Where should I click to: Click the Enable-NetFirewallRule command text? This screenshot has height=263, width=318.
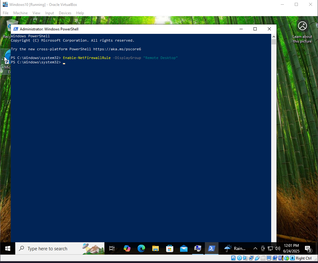[x=87, y=58]
